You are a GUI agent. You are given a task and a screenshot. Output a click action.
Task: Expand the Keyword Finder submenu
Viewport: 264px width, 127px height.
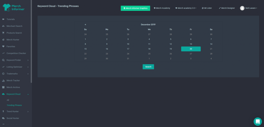[28, 60]
